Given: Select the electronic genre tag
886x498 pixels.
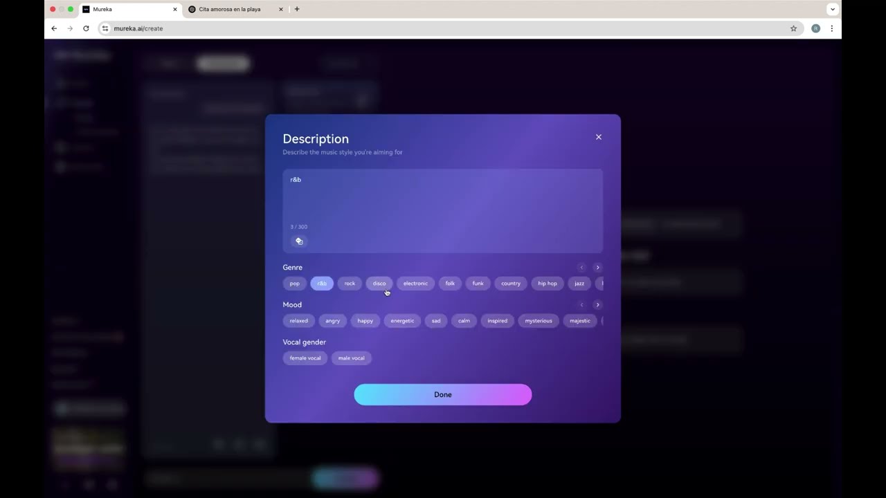Looking at the screenshot, I should pos(415,284).
